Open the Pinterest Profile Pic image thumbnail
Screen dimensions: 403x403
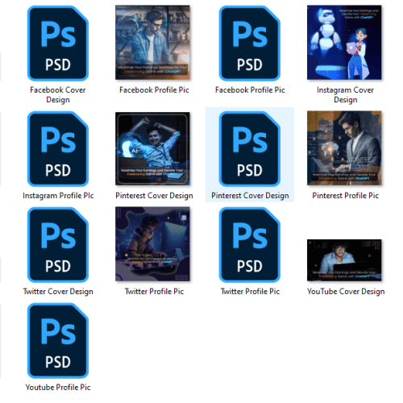344,148
